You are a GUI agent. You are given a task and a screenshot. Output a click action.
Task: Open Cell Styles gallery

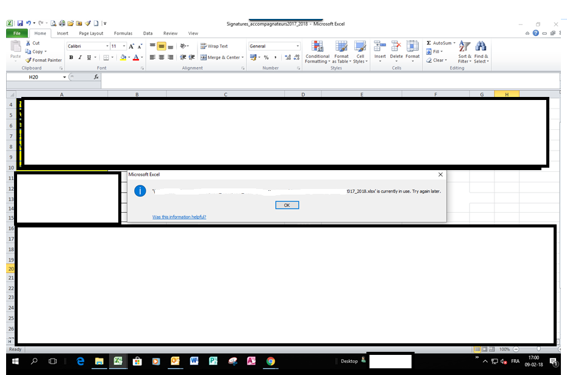(360, 52)
